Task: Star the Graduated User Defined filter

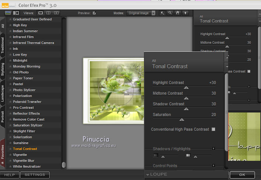Action: [10, 19]
